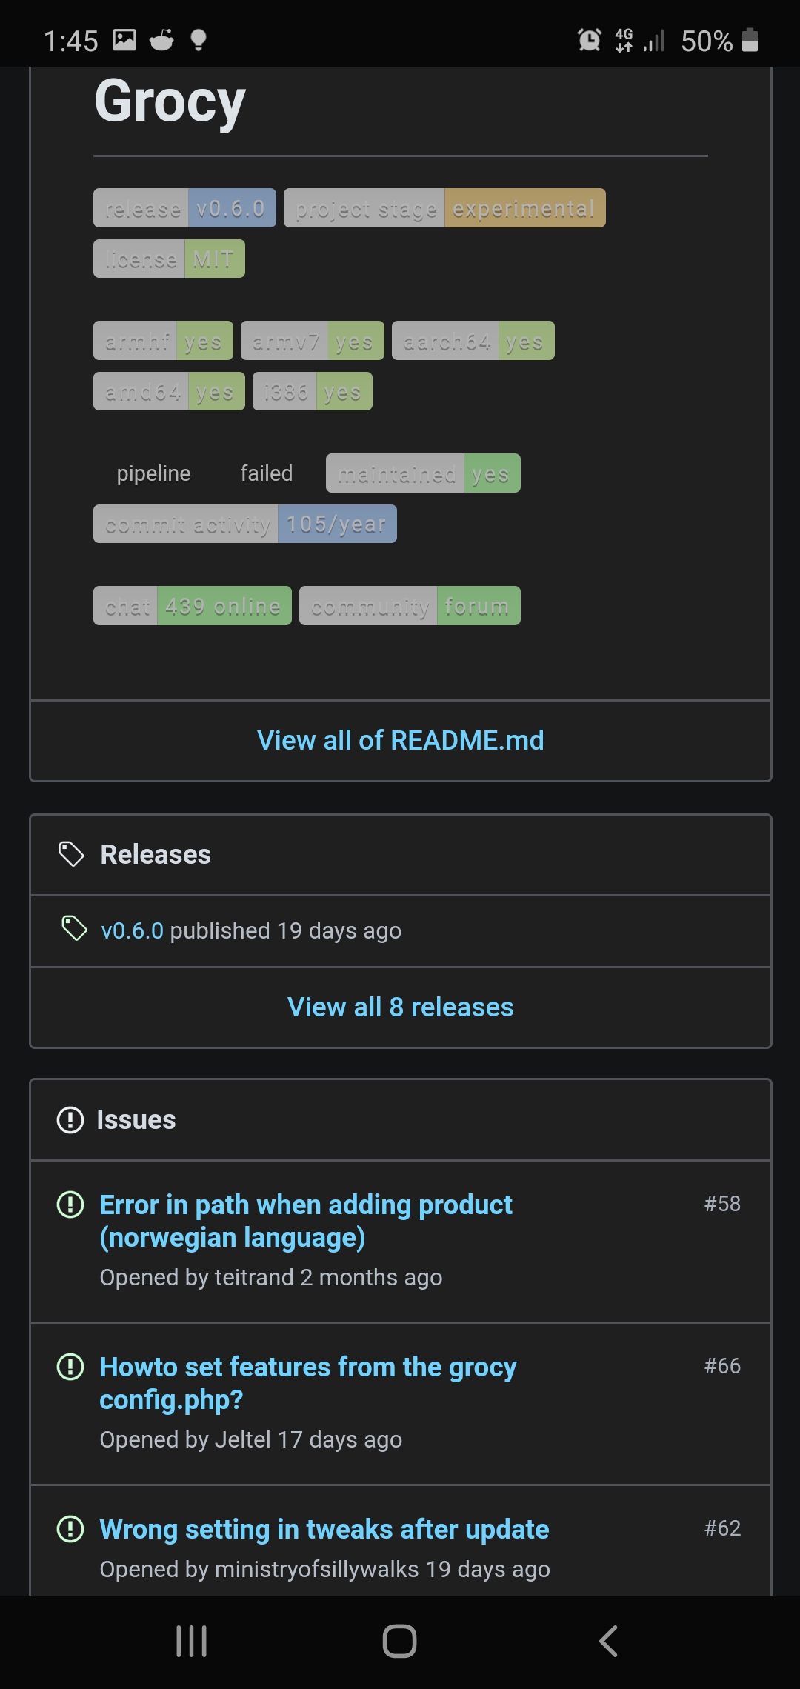The height and width of the screenshot is (1689, 800).
Task: Tap open-issue icon for issue #58
Action: [x=70, y=1205]
